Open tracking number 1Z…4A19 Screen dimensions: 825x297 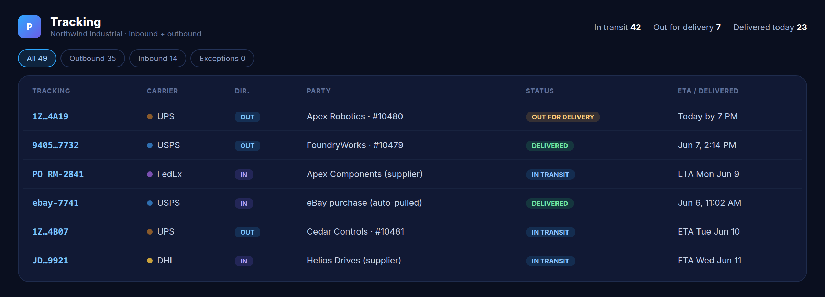click(x=50, y=117)
